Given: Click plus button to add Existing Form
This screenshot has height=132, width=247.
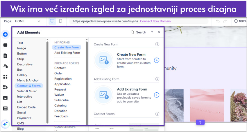Looking at the screenshot, I should [x=157, y=95].
